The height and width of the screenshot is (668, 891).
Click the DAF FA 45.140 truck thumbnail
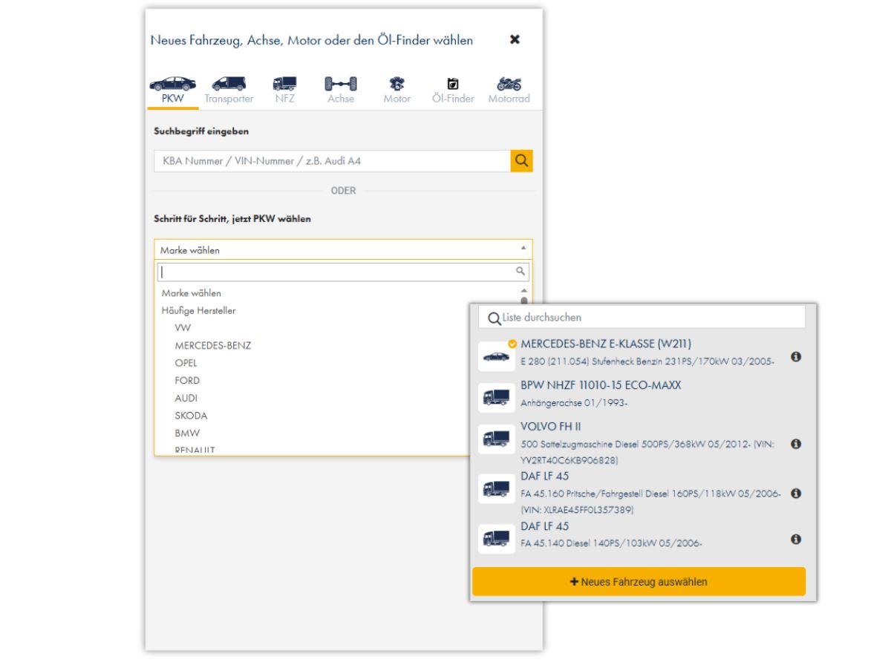497,537
